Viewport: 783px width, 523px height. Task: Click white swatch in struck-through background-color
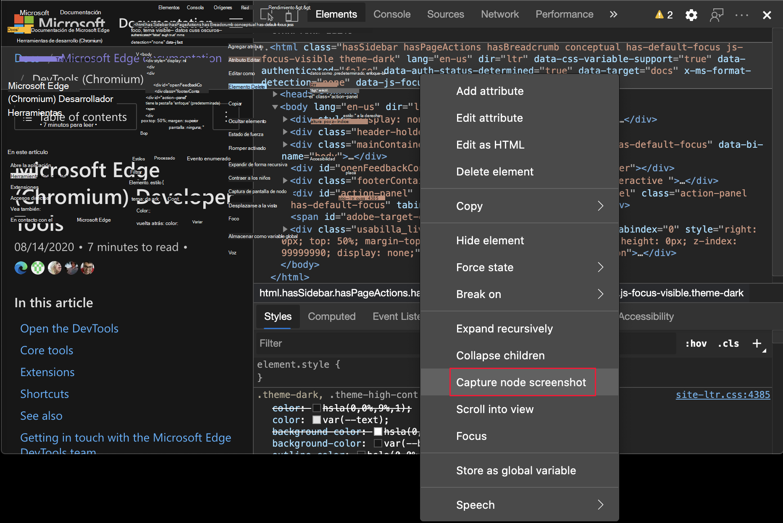(378, 431)
